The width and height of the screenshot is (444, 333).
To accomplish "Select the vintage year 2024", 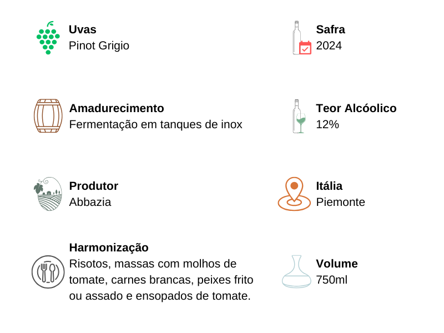I will (x=329, y=46).
